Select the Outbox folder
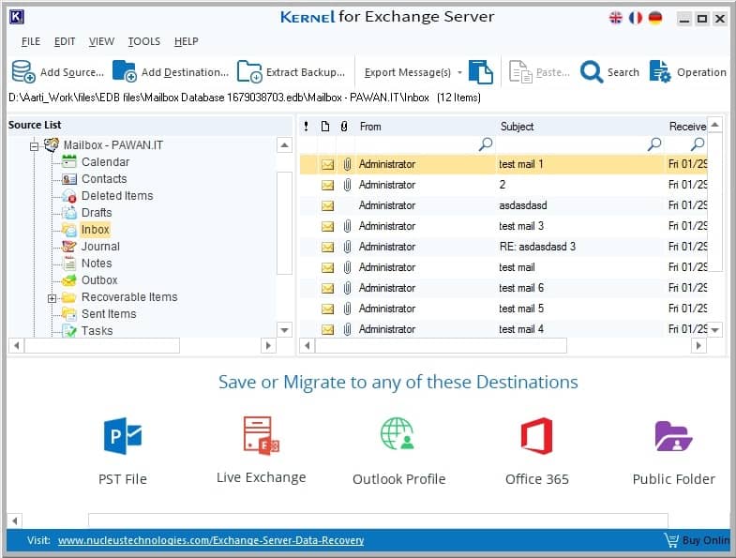The image size is (736, 558). point(99,280)
